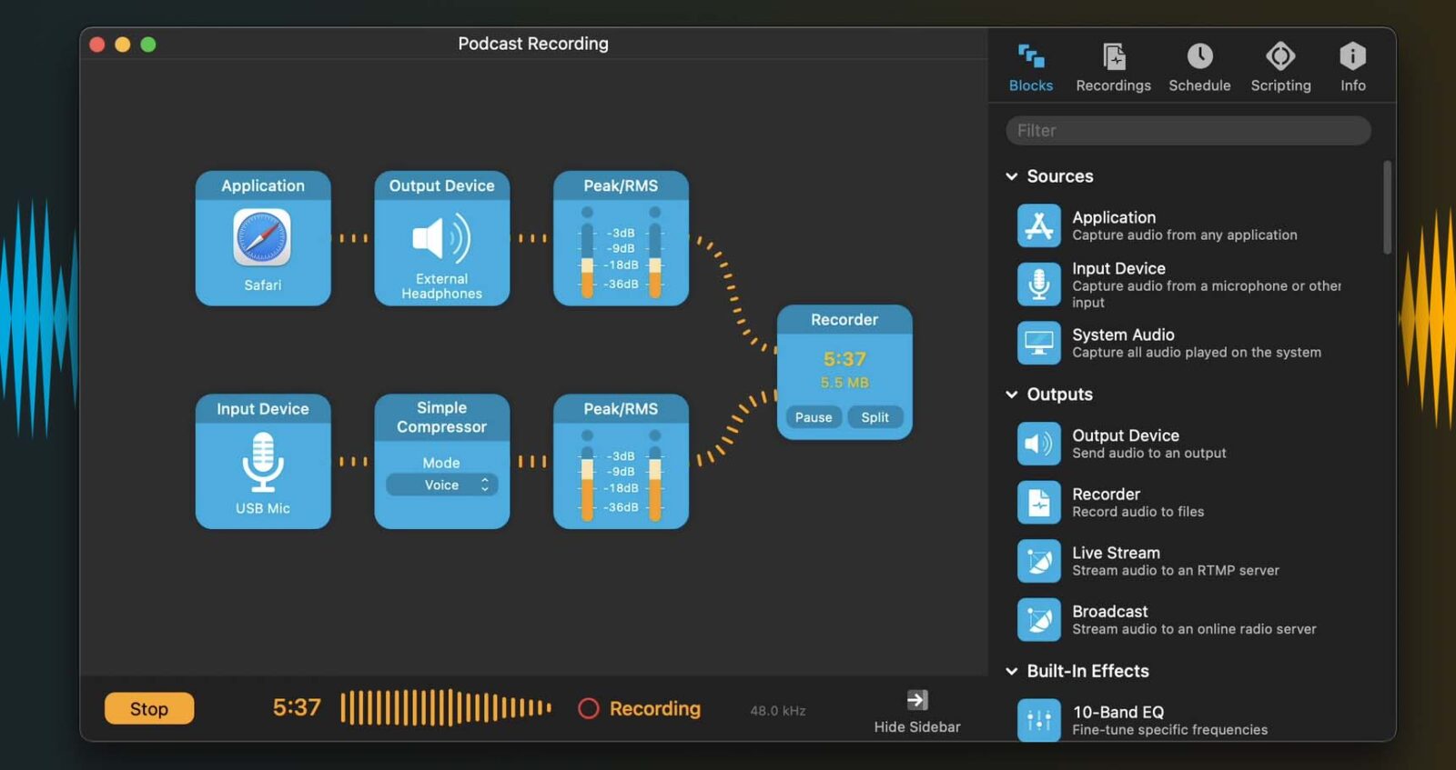Click the speaker icon in Output Device block
1456x770 pixels.
click(441, 238)
